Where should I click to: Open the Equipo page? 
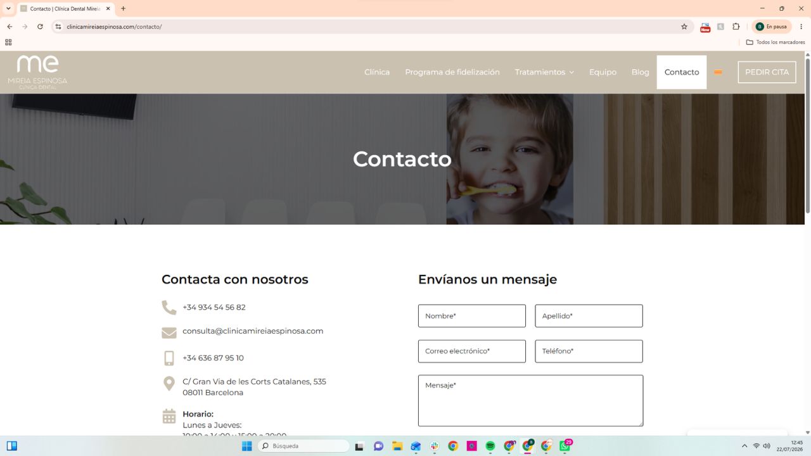tap(603, 72)
